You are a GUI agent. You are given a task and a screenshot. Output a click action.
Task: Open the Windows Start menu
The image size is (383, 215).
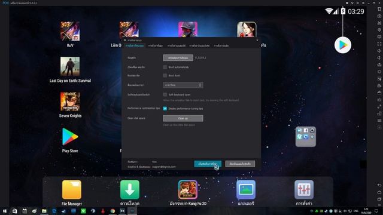5,211
